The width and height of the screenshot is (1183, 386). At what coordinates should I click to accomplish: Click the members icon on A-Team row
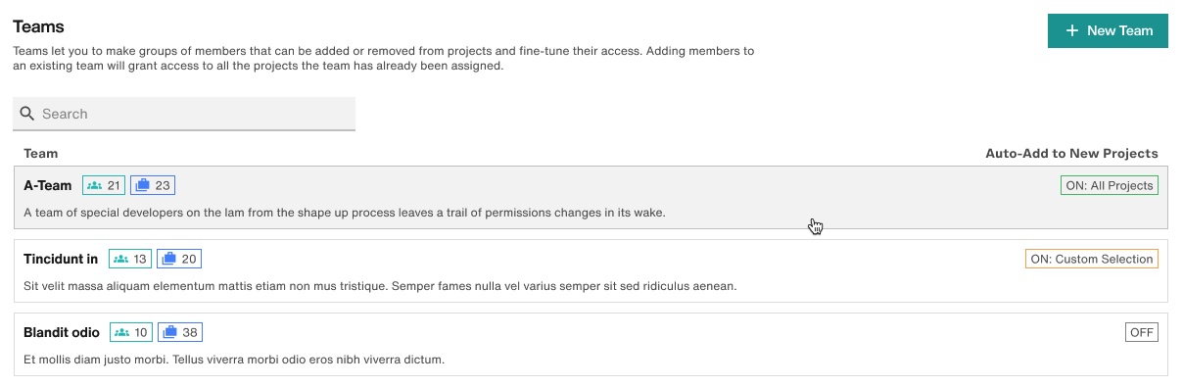click(x=94, y=185)
